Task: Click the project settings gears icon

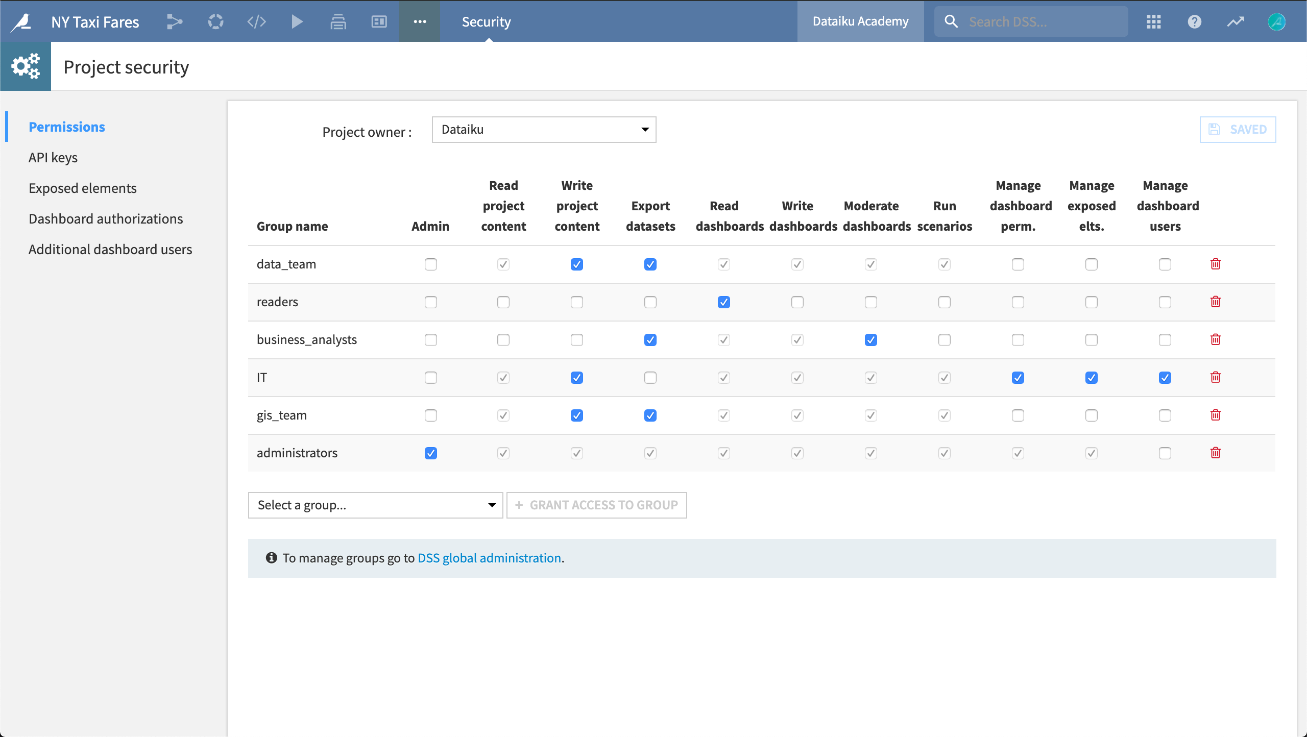Action: [x=26, y=66]
